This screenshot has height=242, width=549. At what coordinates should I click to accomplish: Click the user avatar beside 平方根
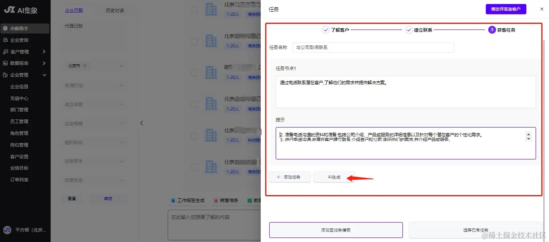7,230
